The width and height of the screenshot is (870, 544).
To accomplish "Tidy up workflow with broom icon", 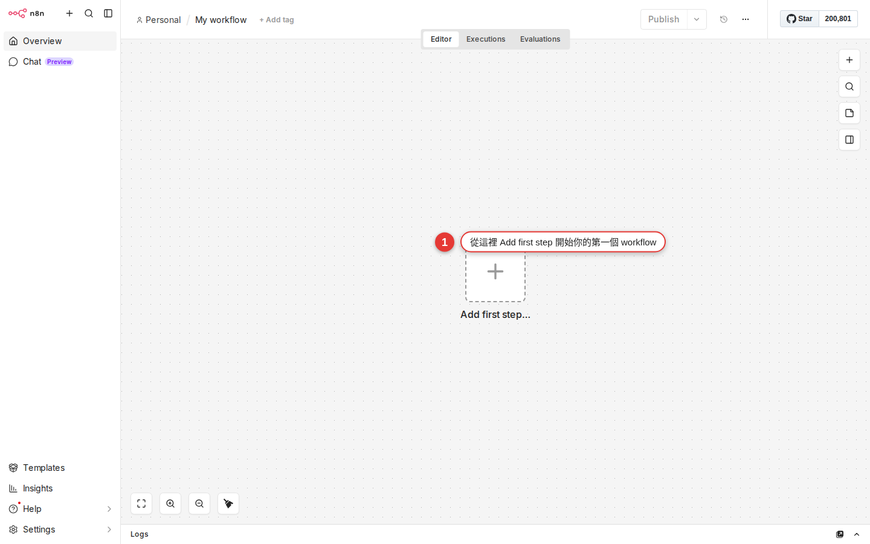I will click(228, 504).
